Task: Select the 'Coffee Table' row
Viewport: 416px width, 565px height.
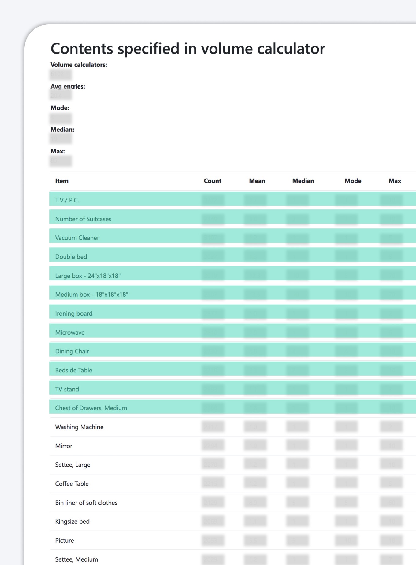Action: [x=232, y=484]
